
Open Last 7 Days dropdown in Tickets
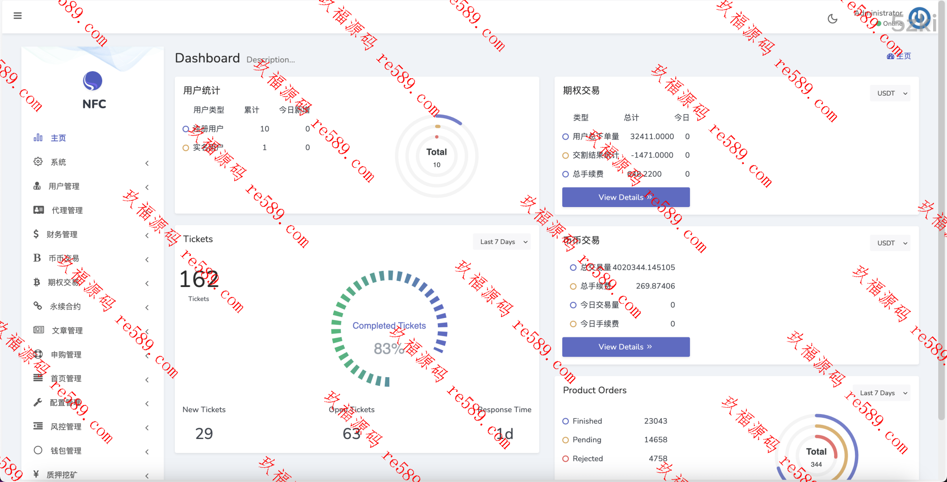[502, 242]
